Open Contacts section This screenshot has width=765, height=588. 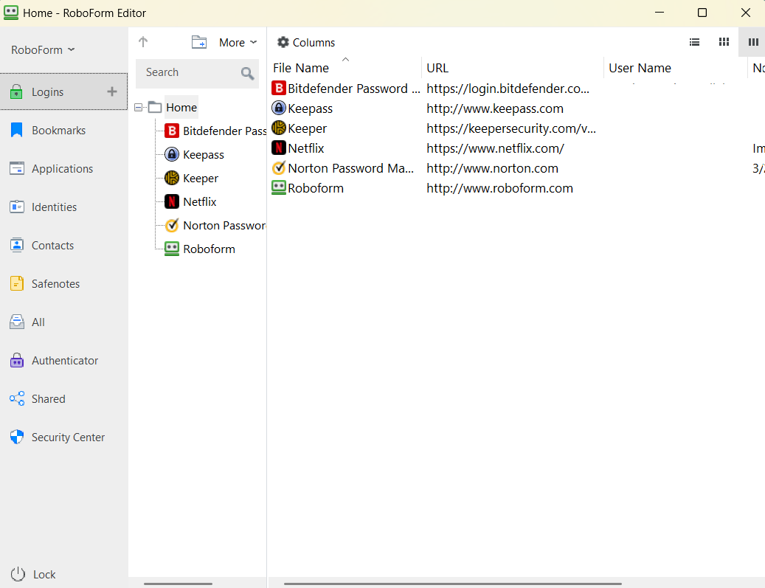coord(64,246)
